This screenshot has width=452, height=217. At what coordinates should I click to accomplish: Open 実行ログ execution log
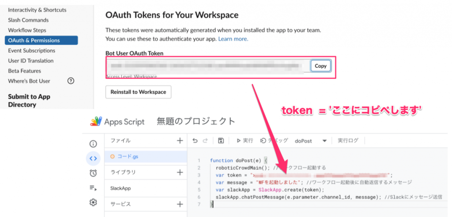pyautogui.click(x=348, y=140)
